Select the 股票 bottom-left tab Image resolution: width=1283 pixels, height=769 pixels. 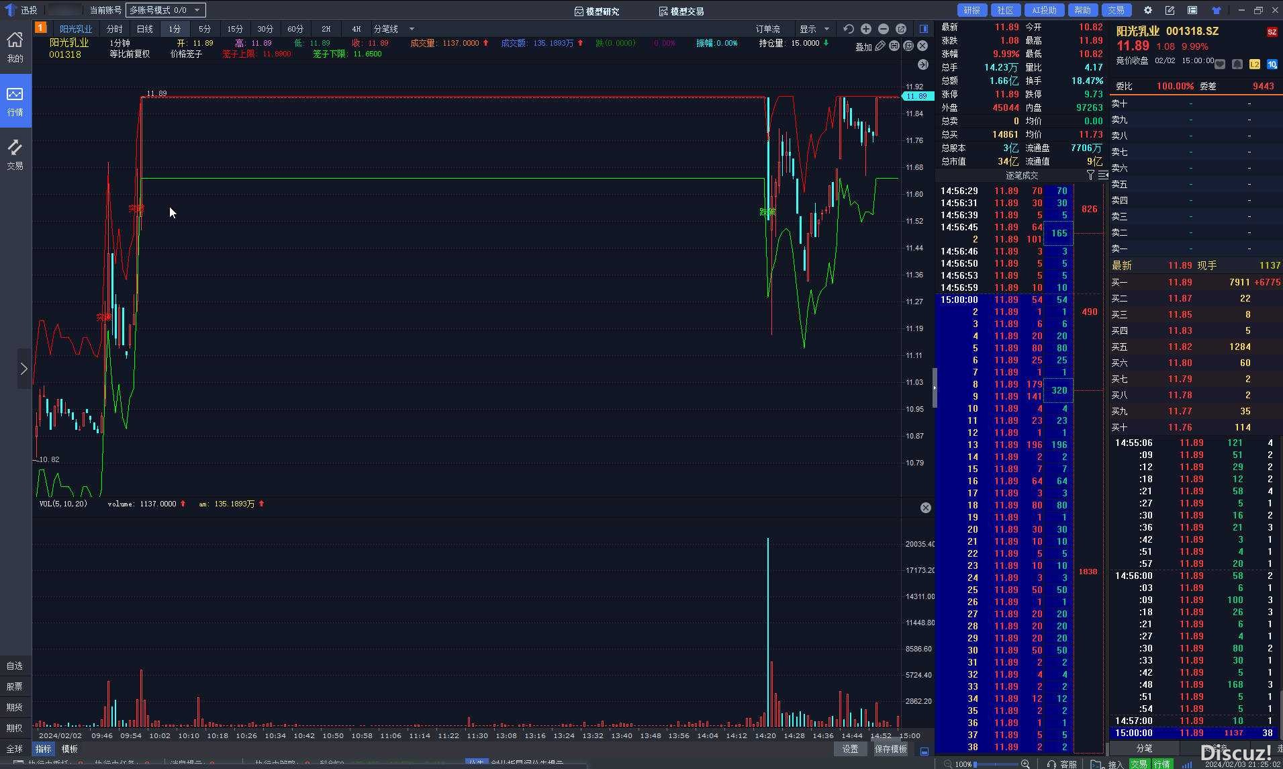click(x=15, y=686)
